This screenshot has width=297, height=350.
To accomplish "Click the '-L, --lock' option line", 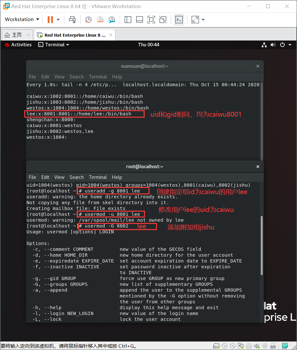I will 47,319.
